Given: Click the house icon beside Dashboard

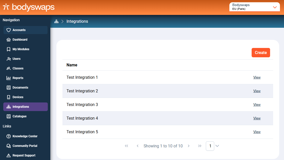Looking at the screenshot, I should coord(9,40).
